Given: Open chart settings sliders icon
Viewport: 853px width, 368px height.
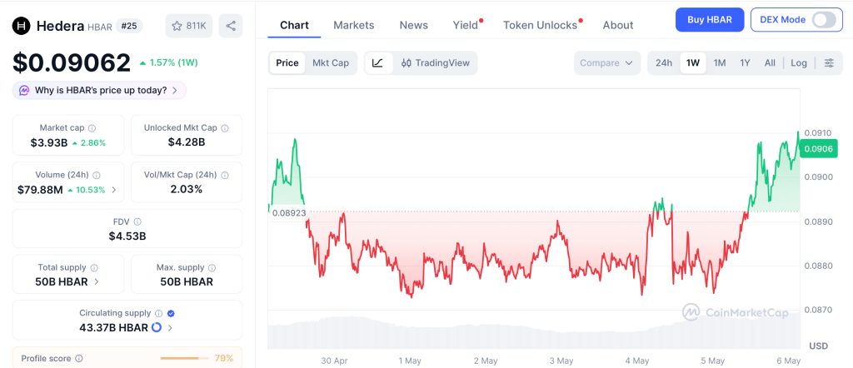Looking at the screenshot, I should 829,63.
